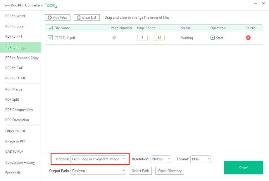Select the TEST FILE.pdf file name
Image resolution: width=269 pixels, height=181 pixels.
(65, 38)
